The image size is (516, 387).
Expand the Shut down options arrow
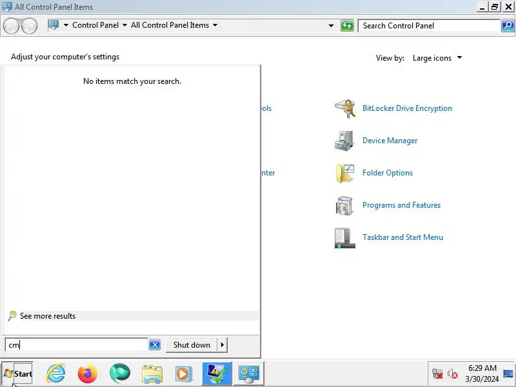point(222,345)
